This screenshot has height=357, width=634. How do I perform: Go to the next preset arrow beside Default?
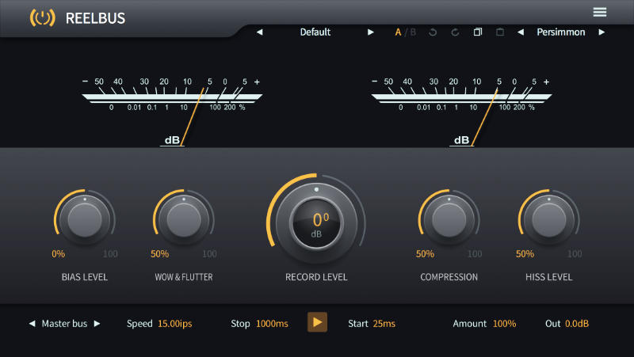[370, 32]
